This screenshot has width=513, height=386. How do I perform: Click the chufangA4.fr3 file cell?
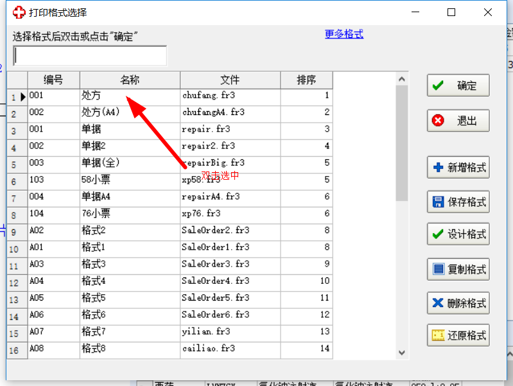230,114
